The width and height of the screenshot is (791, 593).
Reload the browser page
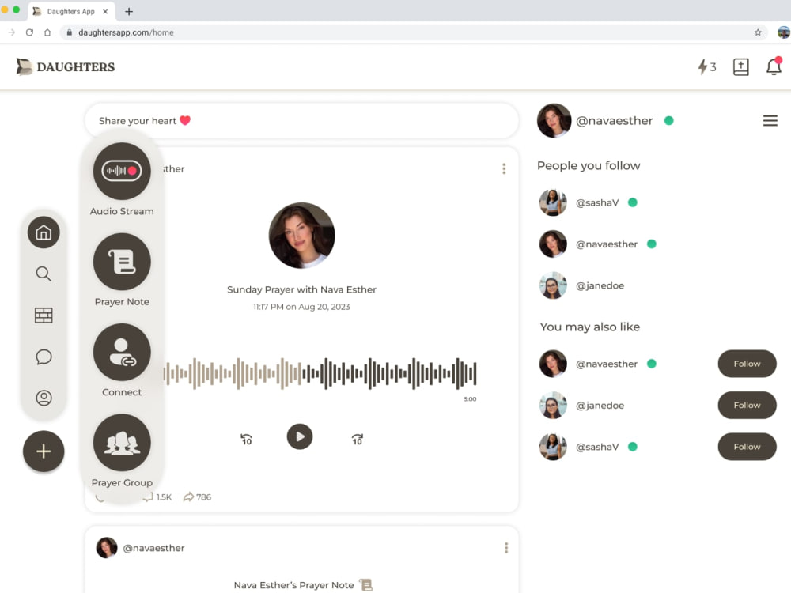point(29,32)
